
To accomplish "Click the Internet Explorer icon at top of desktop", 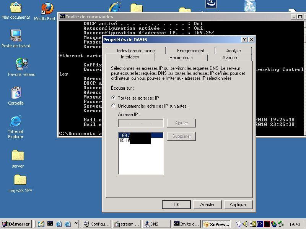I will 115,6.
